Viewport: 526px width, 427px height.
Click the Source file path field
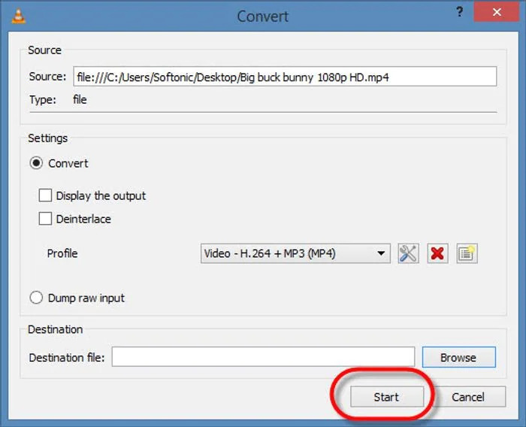(x=285, y=77)
